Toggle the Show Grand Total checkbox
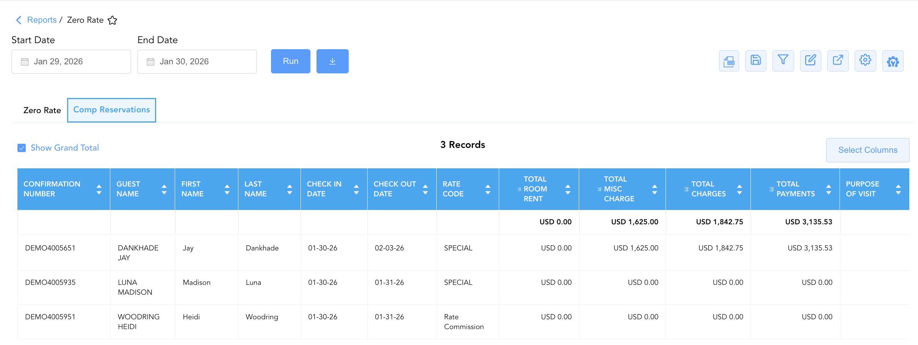The height and width of the screenshot is (345, 918). [22, 148]
